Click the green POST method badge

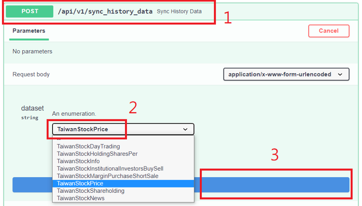point(30,12)
